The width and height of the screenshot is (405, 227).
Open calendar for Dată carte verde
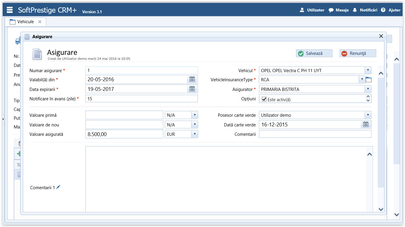[x=366, y=125]
